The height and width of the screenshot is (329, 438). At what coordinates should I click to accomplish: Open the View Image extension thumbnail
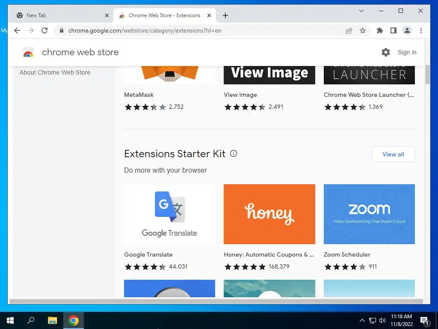tap(269, 75)
